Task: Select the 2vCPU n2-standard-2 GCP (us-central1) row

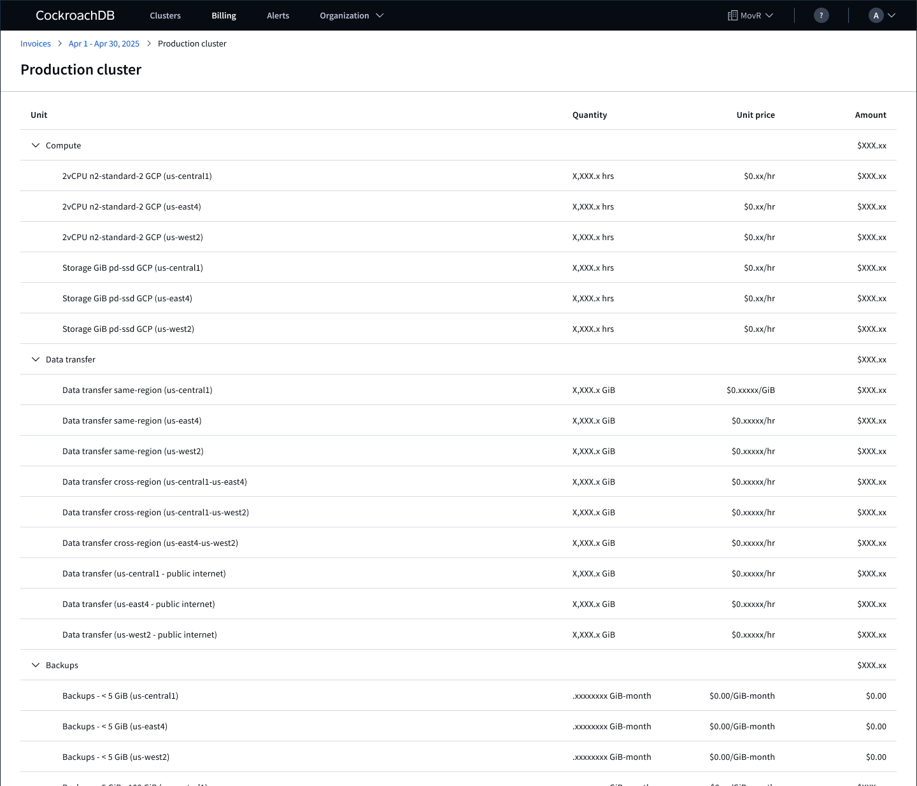Action: [x=458, y=176]
